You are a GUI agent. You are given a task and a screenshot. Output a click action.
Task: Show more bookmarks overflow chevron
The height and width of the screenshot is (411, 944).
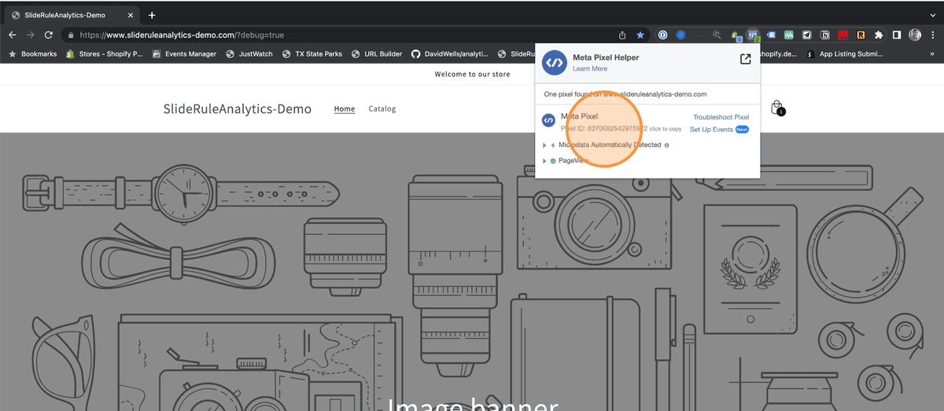click(933, 54)
